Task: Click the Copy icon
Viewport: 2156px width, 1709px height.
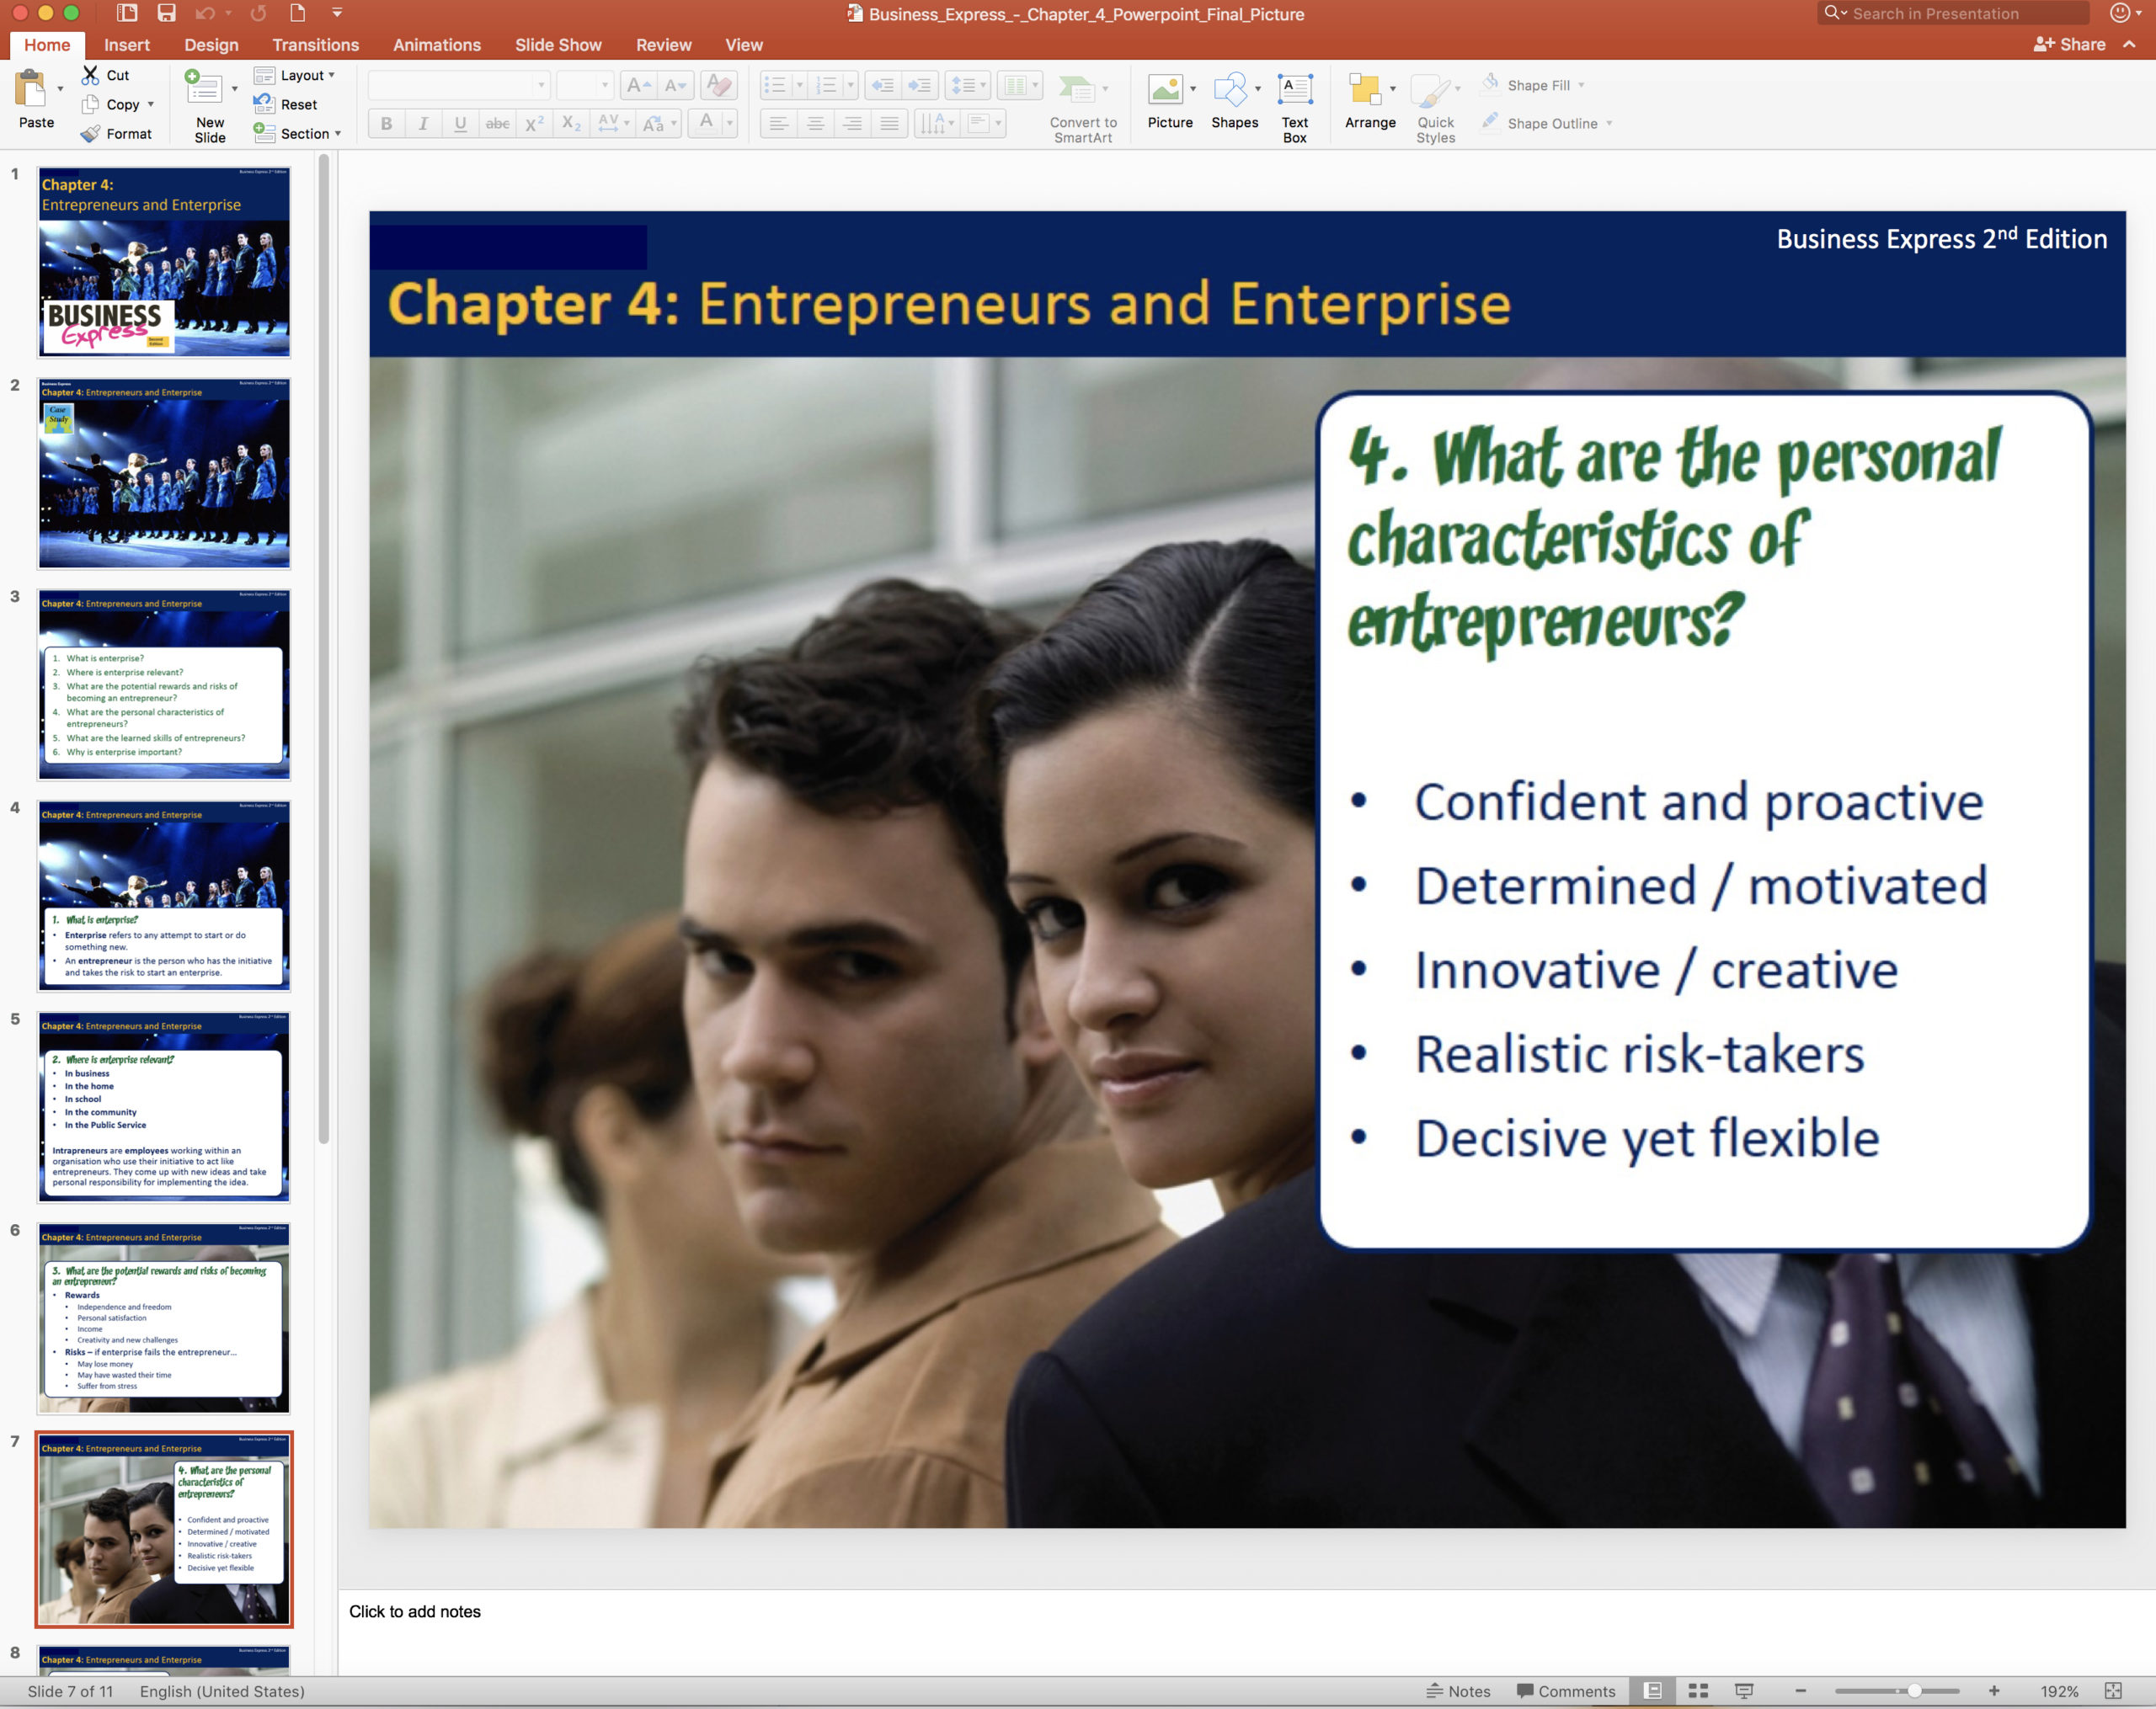Action: pos(90,104)
